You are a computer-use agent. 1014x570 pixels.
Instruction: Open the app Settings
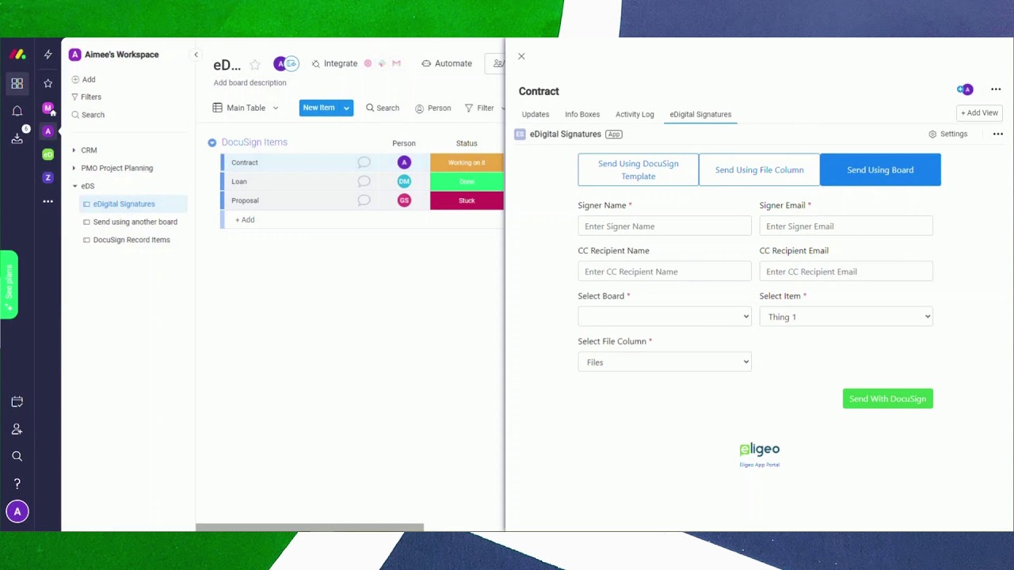(948, 135)
